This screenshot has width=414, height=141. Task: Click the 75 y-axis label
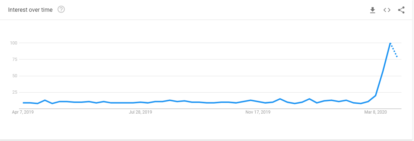[x=15, y=59]
